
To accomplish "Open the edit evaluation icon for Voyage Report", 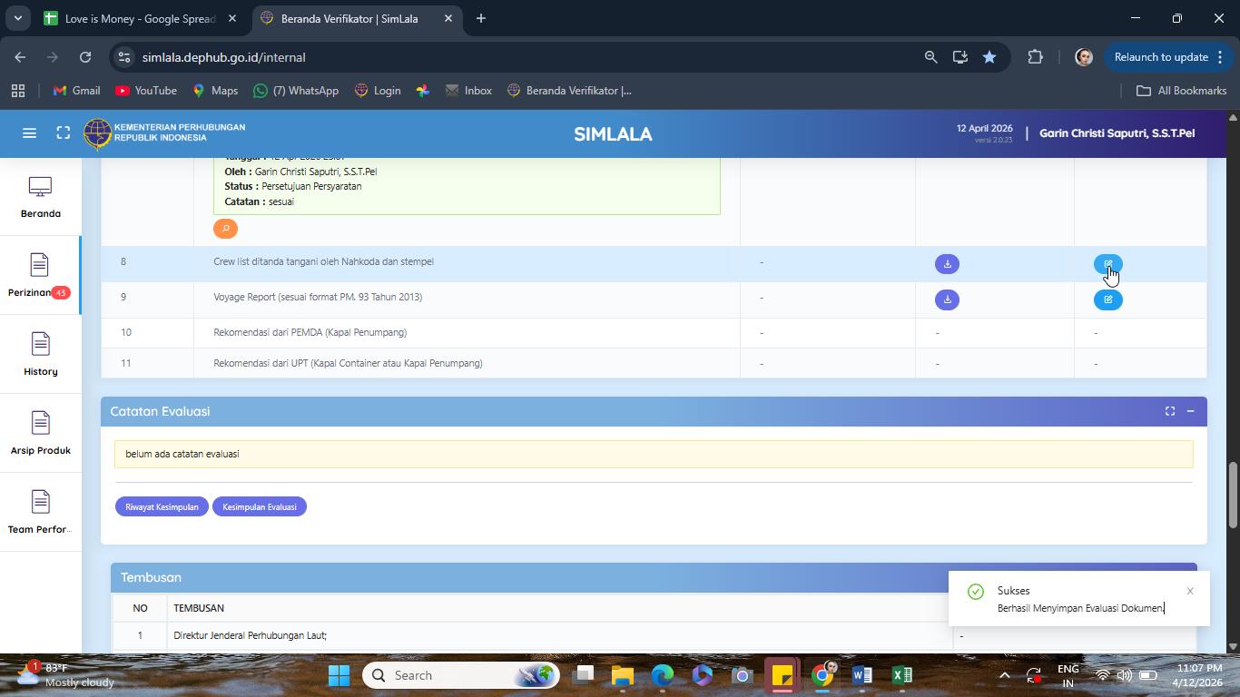I will pos(1107,299).
